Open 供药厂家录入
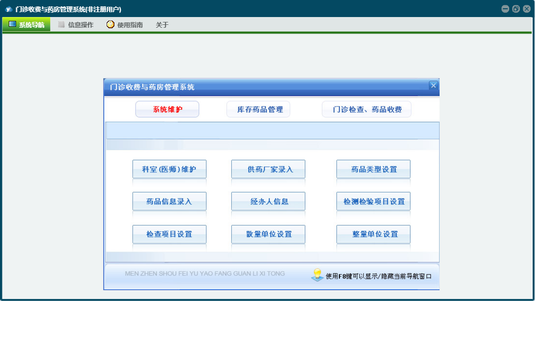This screenshot has height=352, width=535. tap(268, 169)
